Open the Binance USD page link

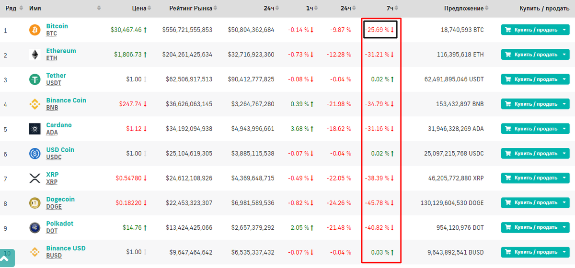pos(66,248)
